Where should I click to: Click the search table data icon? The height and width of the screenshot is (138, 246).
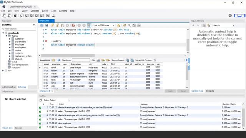pyautogui.click(x=48, y=15)
